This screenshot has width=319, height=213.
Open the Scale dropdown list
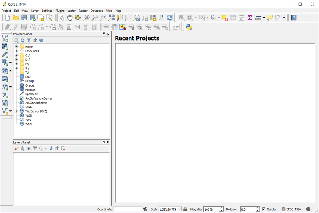tap(179, 209)
